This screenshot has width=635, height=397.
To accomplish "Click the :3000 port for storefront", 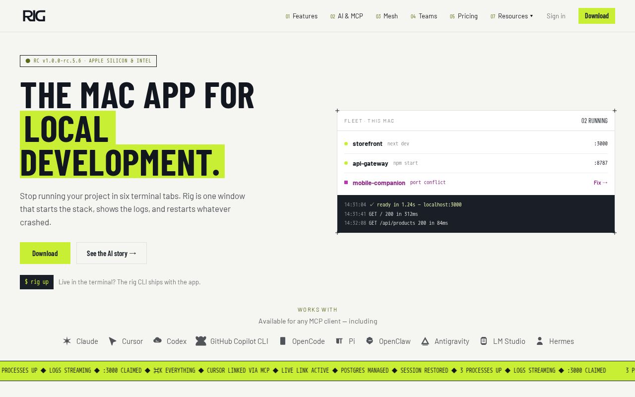I will (x=601, y=144).
